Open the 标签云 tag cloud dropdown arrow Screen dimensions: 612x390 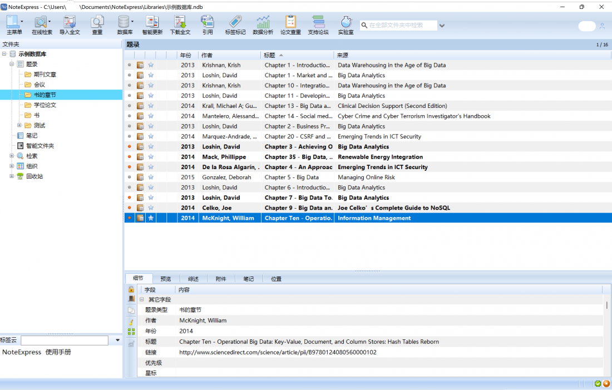(x=117, y=340)
